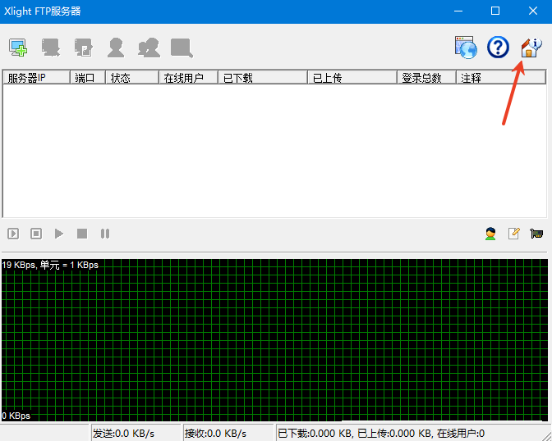Click the 端口 column header
The height and width of the screenshot is (441, 552).
[88, 78]
